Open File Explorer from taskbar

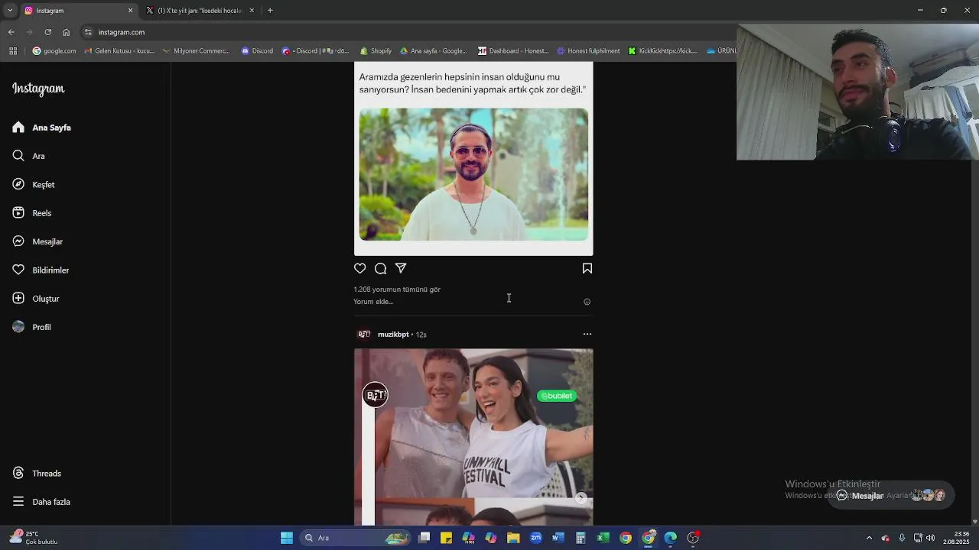tap(513, 538)
